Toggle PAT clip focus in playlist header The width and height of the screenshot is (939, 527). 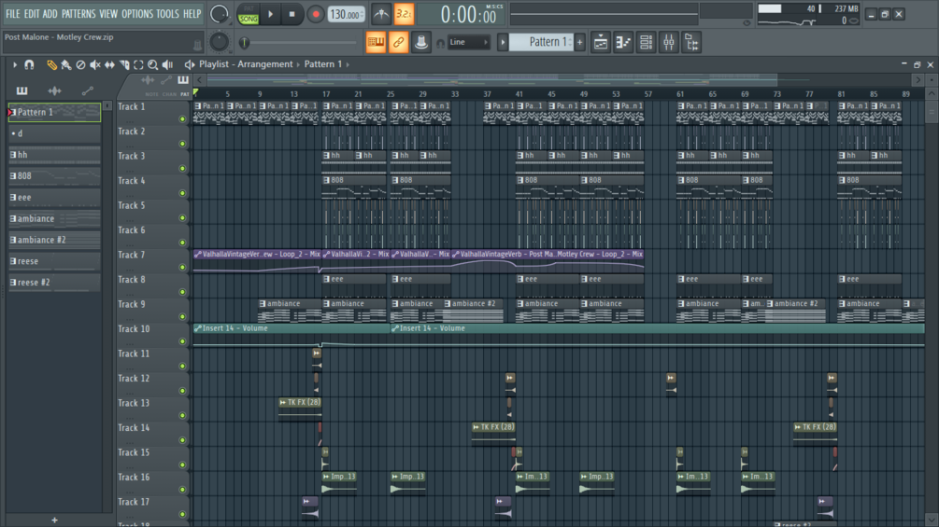pos(184,94)
